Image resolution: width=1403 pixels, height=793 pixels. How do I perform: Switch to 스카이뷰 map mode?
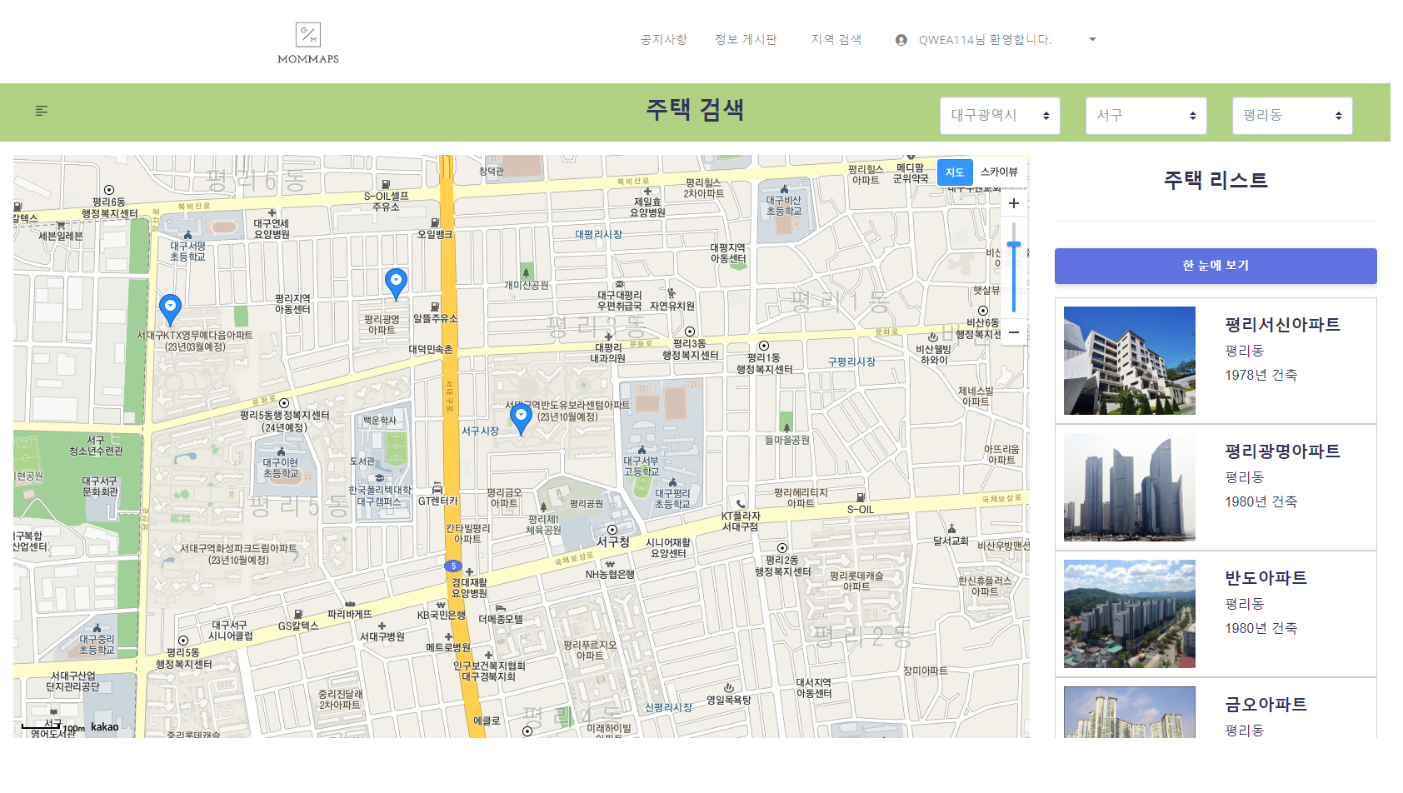(999, 172)
